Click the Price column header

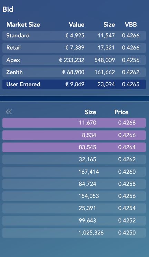point(121,112)
